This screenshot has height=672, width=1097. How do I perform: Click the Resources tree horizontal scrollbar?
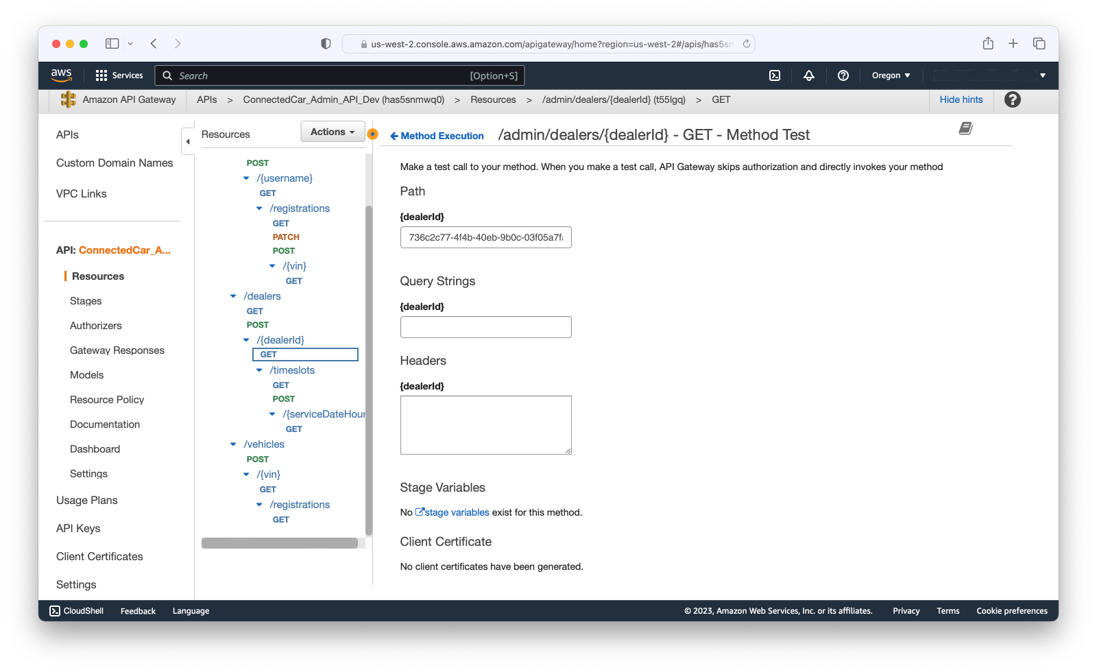coord(279,543)
